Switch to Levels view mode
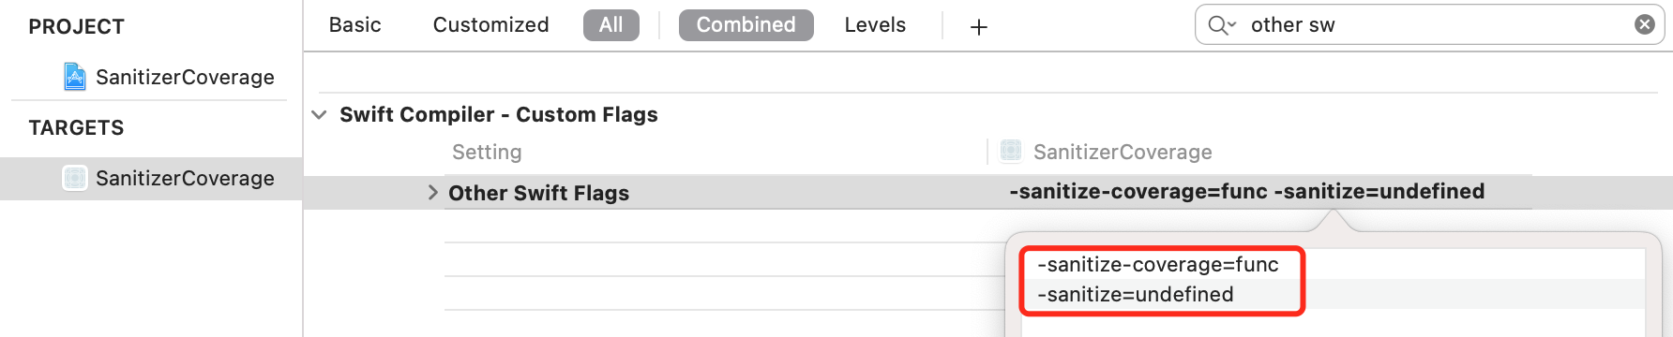1673x337 pixels. pyautogui.click(x=875, y=25)
